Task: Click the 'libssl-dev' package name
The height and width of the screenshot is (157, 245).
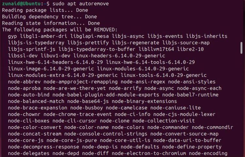Action: [23, 56]
